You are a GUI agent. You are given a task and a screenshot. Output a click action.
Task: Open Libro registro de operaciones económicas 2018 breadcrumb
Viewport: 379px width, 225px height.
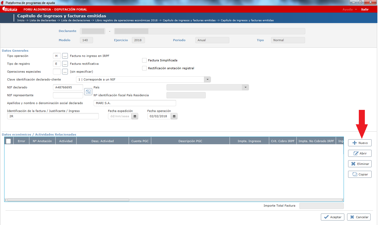[126, 20]
